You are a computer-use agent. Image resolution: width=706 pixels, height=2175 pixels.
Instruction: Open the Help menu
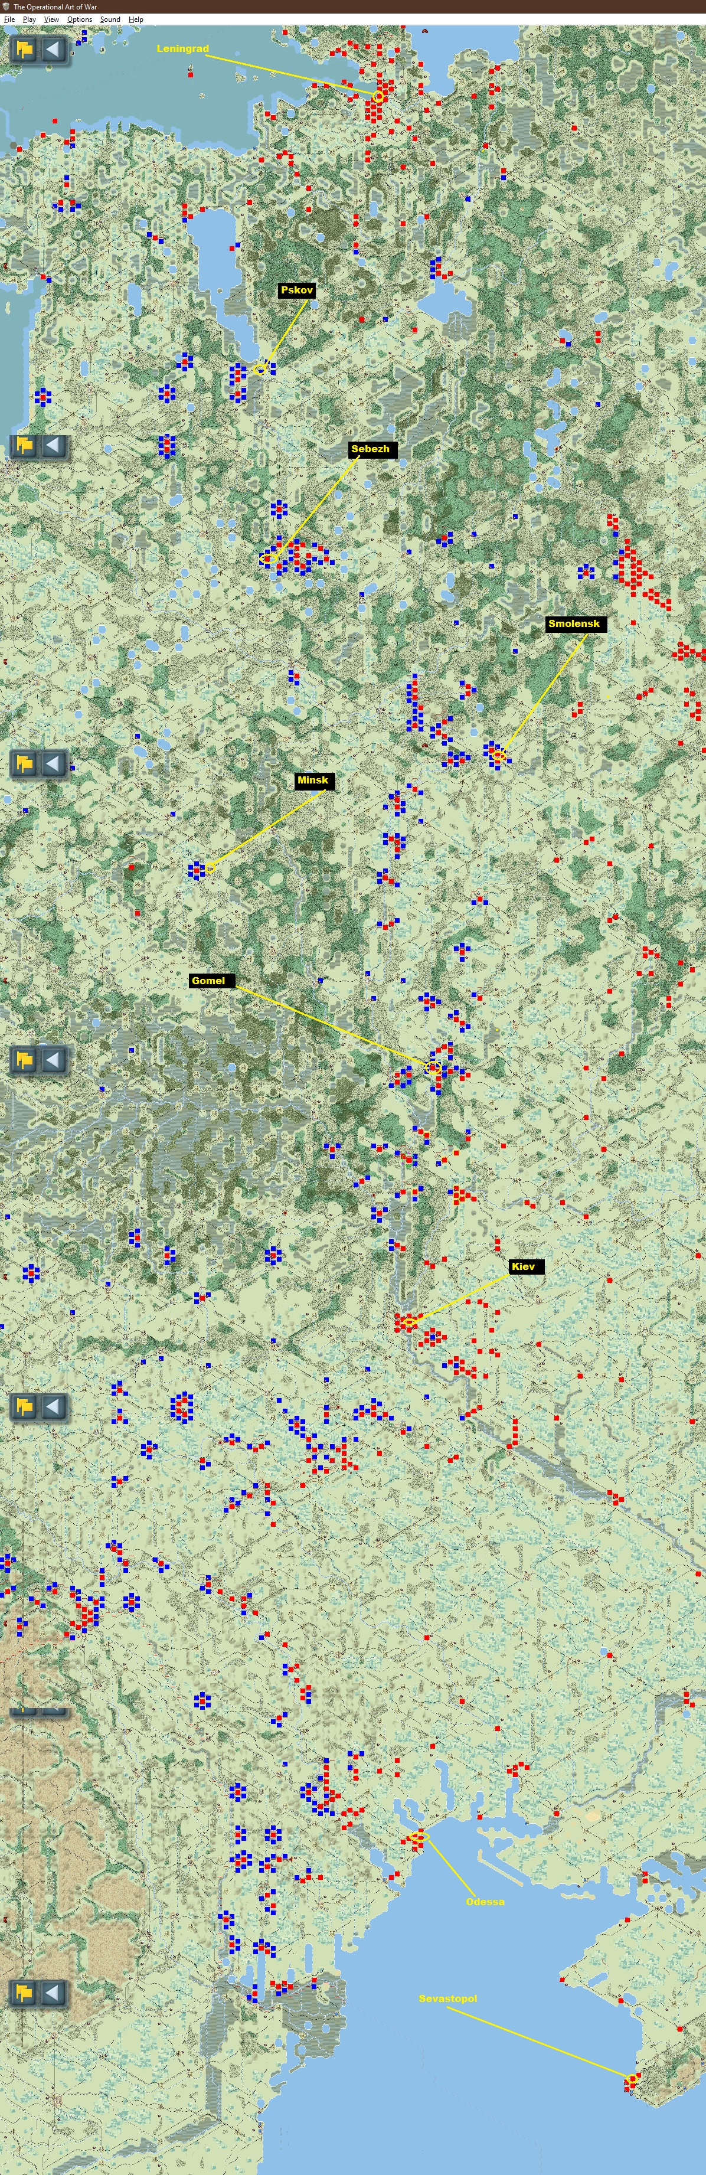pos(136,18)
